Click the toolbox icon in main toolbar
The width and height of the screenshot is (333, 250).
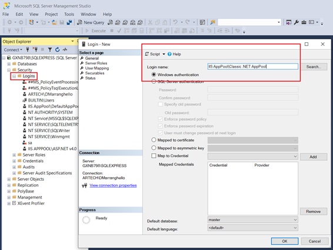pos(304,22)
